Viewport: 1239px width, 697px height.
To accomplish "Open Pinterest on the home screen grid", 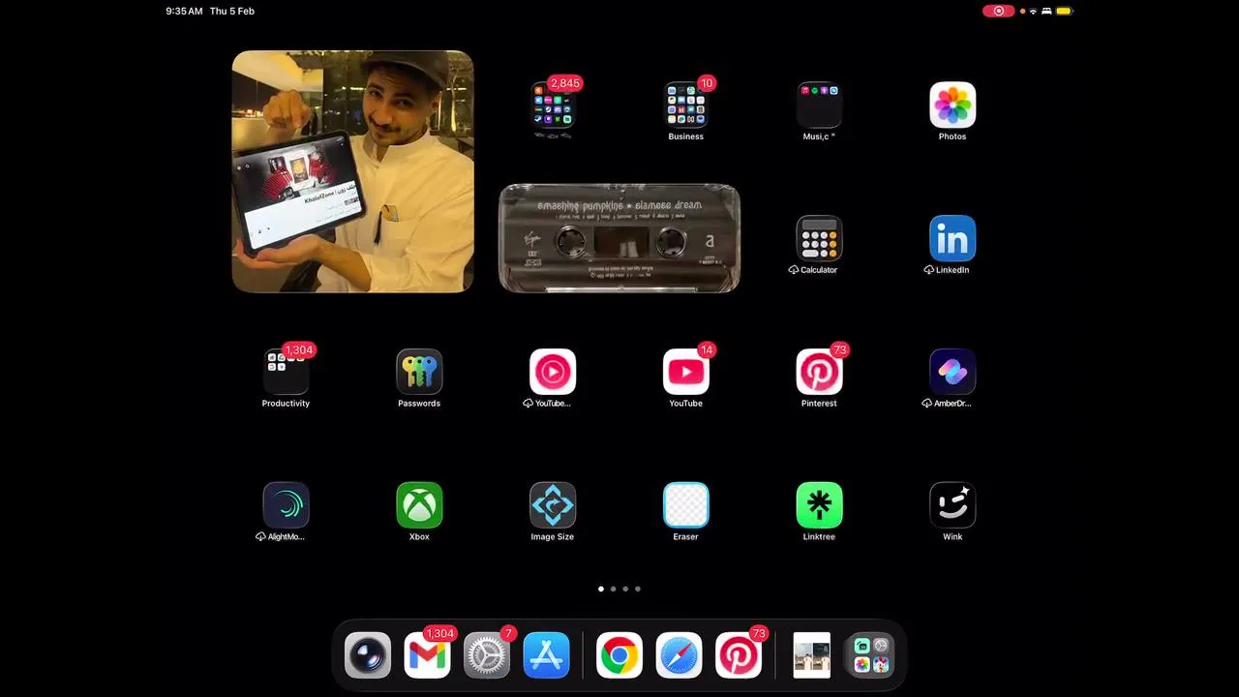I will tap(819, 372).
